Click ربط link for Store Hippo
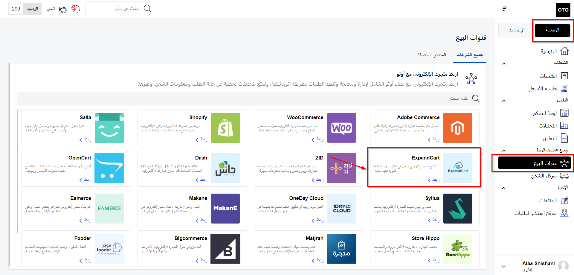This screenshot has width=574, height=275. (434, 260)
